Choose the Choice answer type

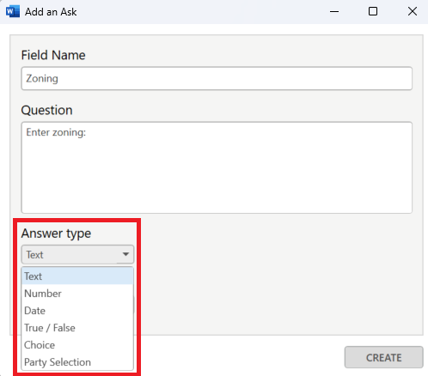(77, 345)
